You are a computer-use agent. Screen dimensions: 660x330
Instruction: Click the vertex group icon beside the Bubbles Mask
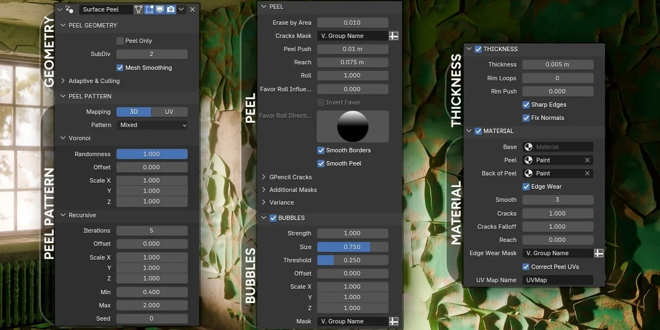click(x=394, y=321)
